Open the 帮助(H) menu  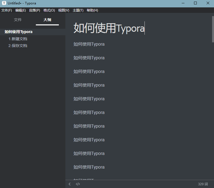point(92,10)
